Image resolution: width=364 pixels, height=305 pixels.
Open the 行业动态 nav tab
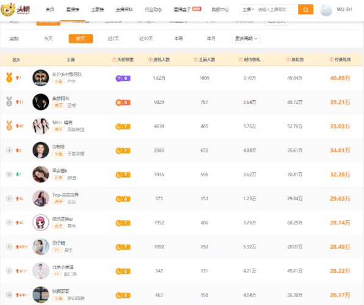pyautogui.click(x=153, y=10)
